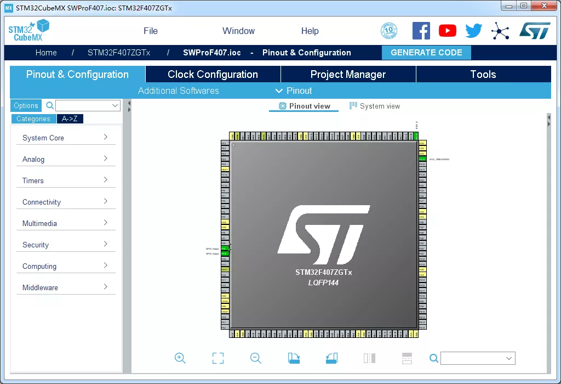Open the YouTube icon link
Screen dimensions: 561x384
(x=448, y=31)
